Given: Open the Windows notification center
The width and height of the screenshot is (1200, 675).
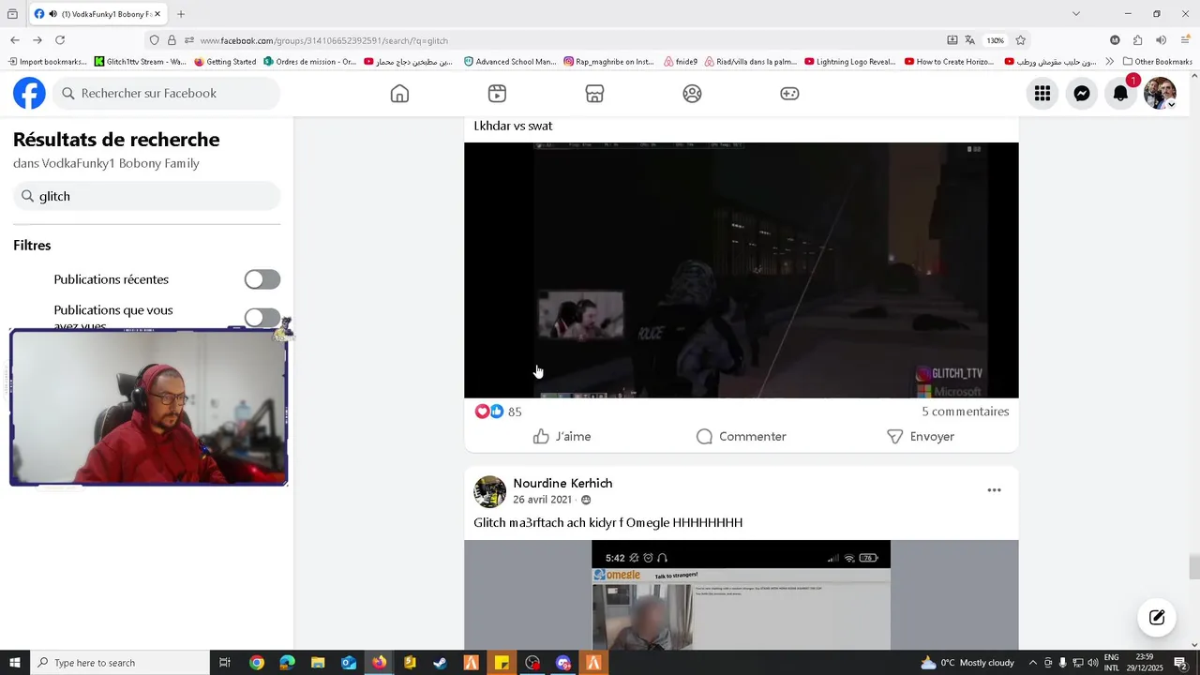Looking at the screenshot, I should click(x=1181, y=663).
